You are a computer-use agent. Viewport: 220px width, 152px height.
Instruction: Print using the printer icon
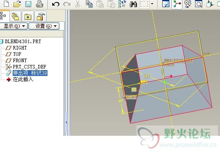pos(40,4)
